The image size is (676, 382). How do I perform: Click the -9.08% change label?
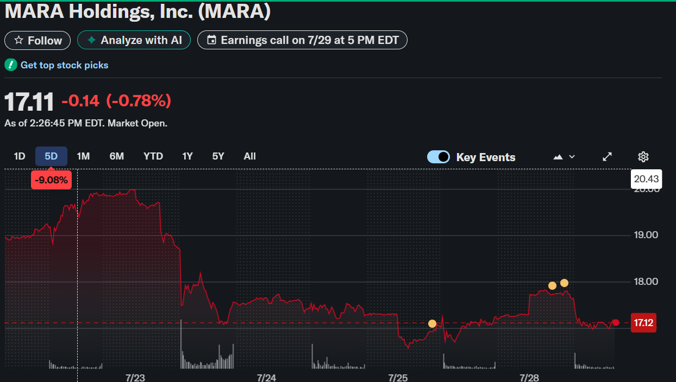click(x=51, y=180)
